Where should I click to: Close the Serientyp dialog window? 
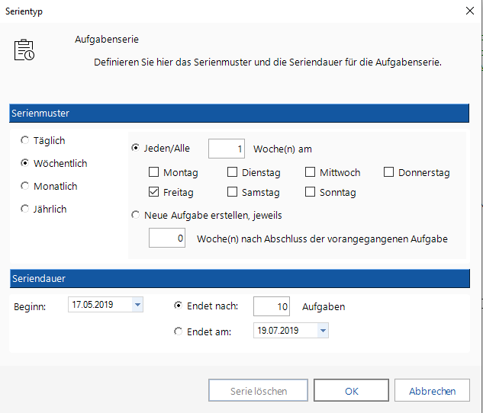pyautogui.click(x=469, y=11)
